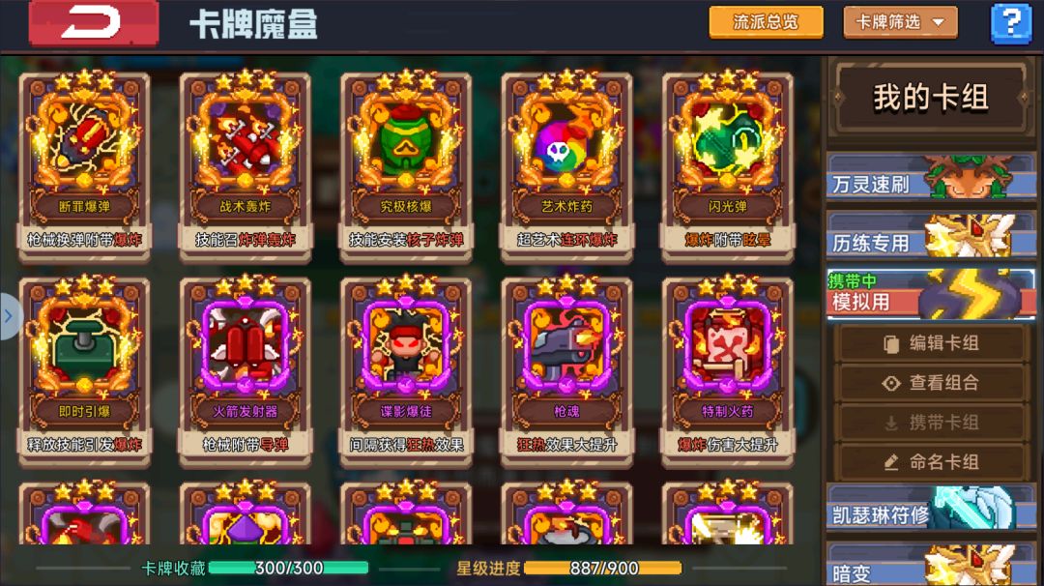Viewport: 1044px width, 586px height.
Task: Open the 卡牌筛选 filter dropdown
Action: (x=900, y=22)
